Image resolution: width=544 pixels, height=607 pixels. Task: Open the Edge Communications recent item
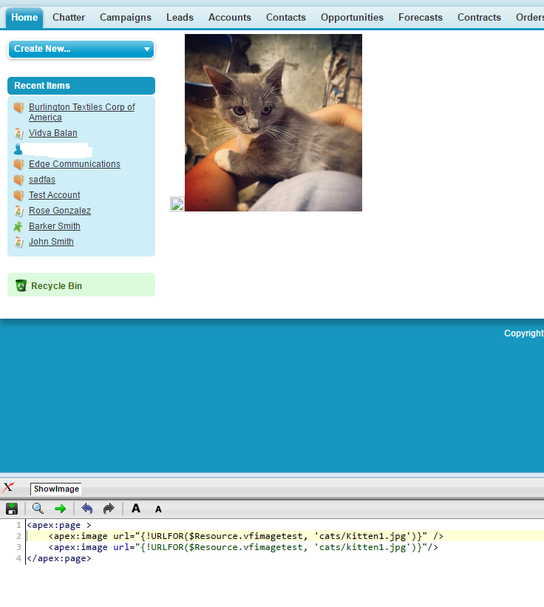[x=74, y=164]
